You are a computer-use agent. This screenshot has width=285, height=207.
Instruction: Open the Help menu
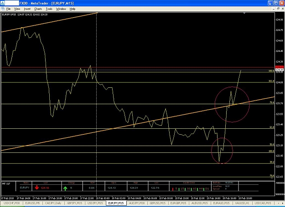point(73,9)
